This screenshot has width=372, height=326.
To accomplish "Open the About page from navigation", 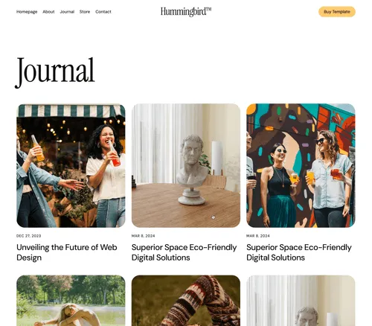I will 48,12.
